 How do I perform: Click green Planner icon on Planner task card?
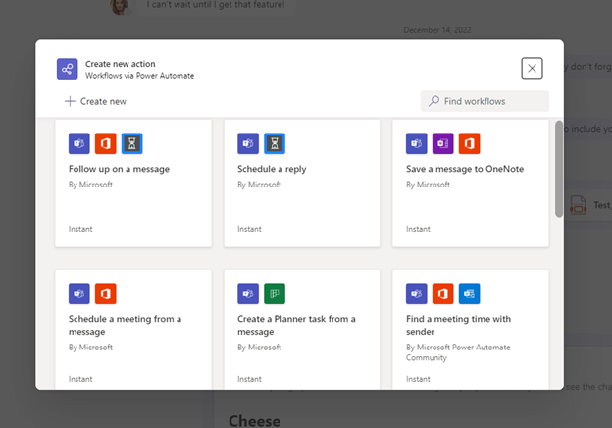click(x=275, y=294)
